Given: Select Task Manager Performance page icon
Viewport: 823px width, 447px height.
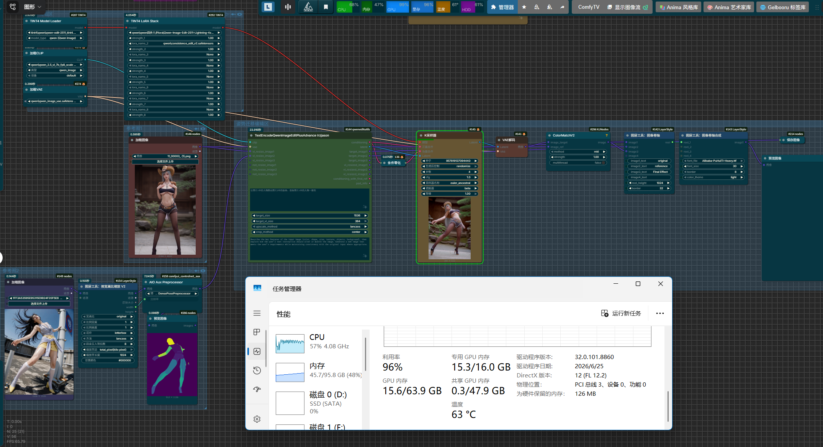Looking at the screenshot, I should click(x=257, y=351).
